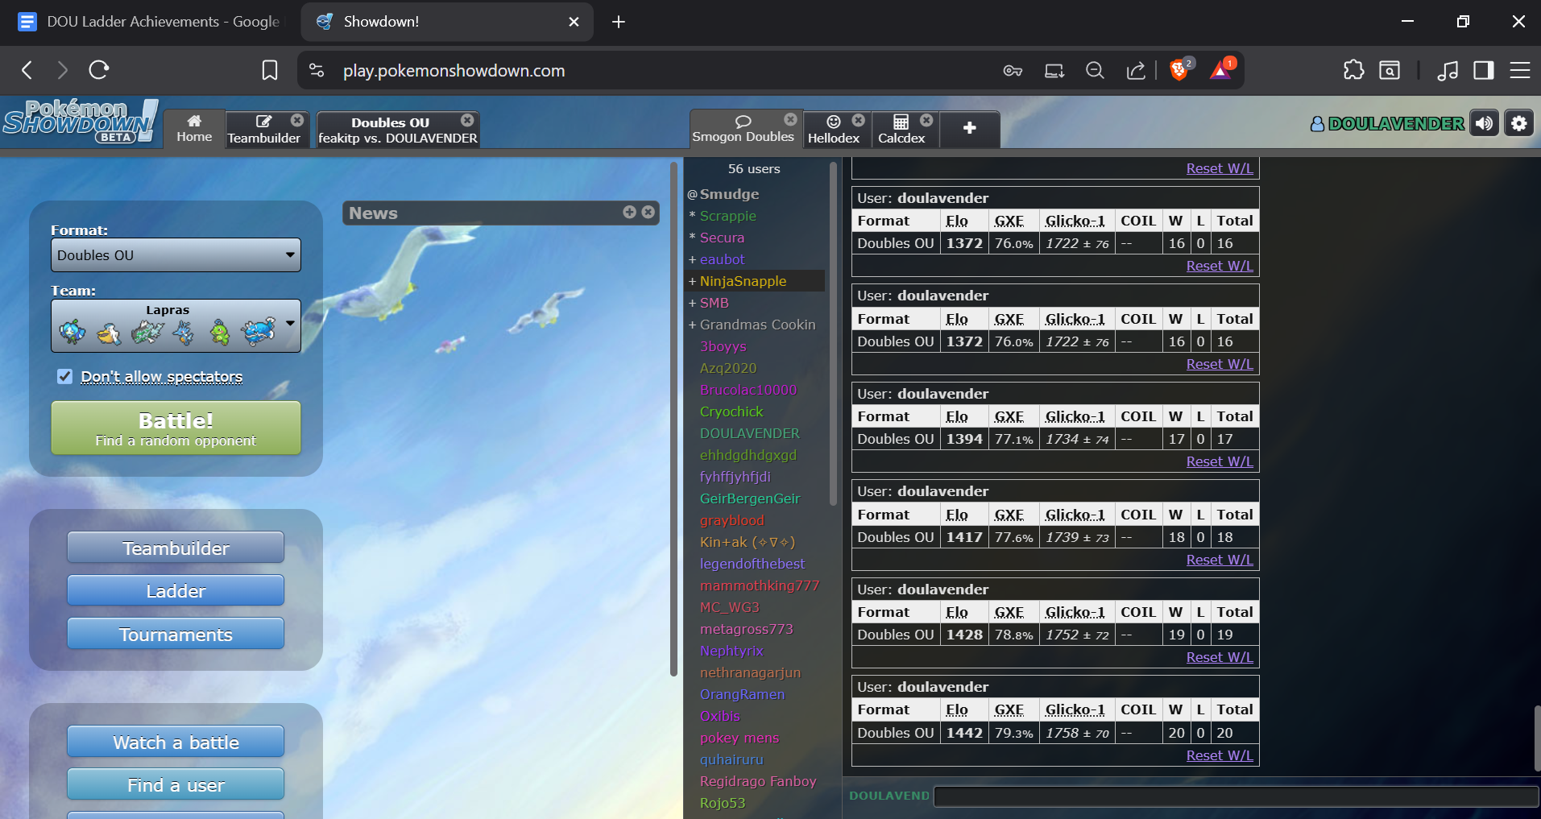Click the zoom magnifier icon in address bar
Viewport: 1541px width, 819px height.
tap(1095, 71)
